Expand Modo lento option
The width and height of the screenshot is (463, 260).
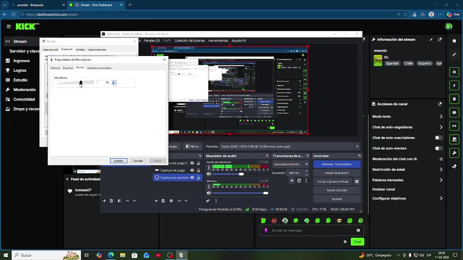coord(441,117)
